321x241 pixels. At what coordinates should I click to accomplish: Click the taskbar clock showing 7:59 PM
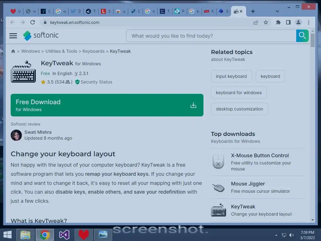(307, 235)
